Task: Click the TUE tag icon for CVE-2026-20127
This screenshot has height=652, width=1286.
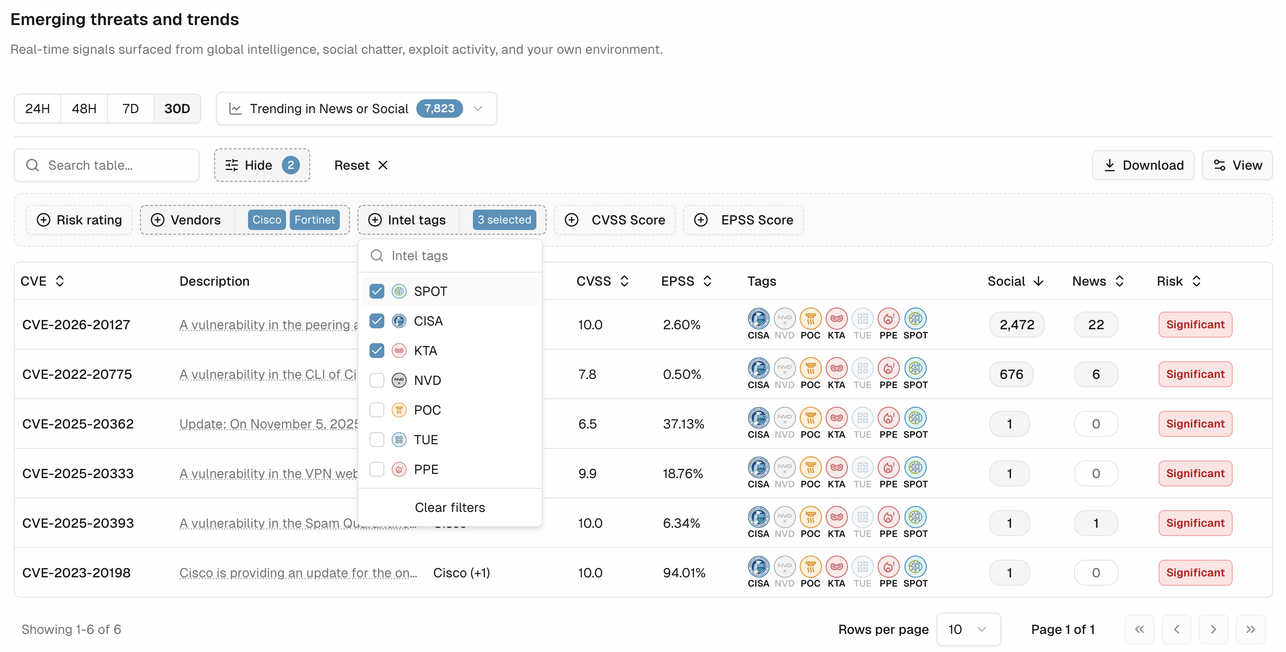Action: [862, 319]
